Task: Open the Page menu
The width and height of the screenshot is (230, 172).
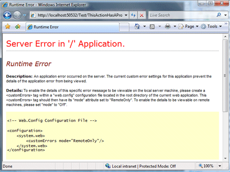Action: click(x=188, y=26)
